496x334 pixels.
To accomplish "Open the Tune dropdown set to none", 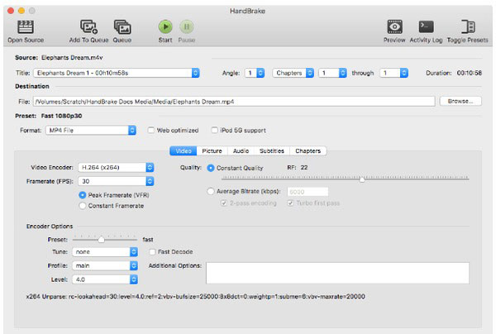I will click(x=105, y=252).
